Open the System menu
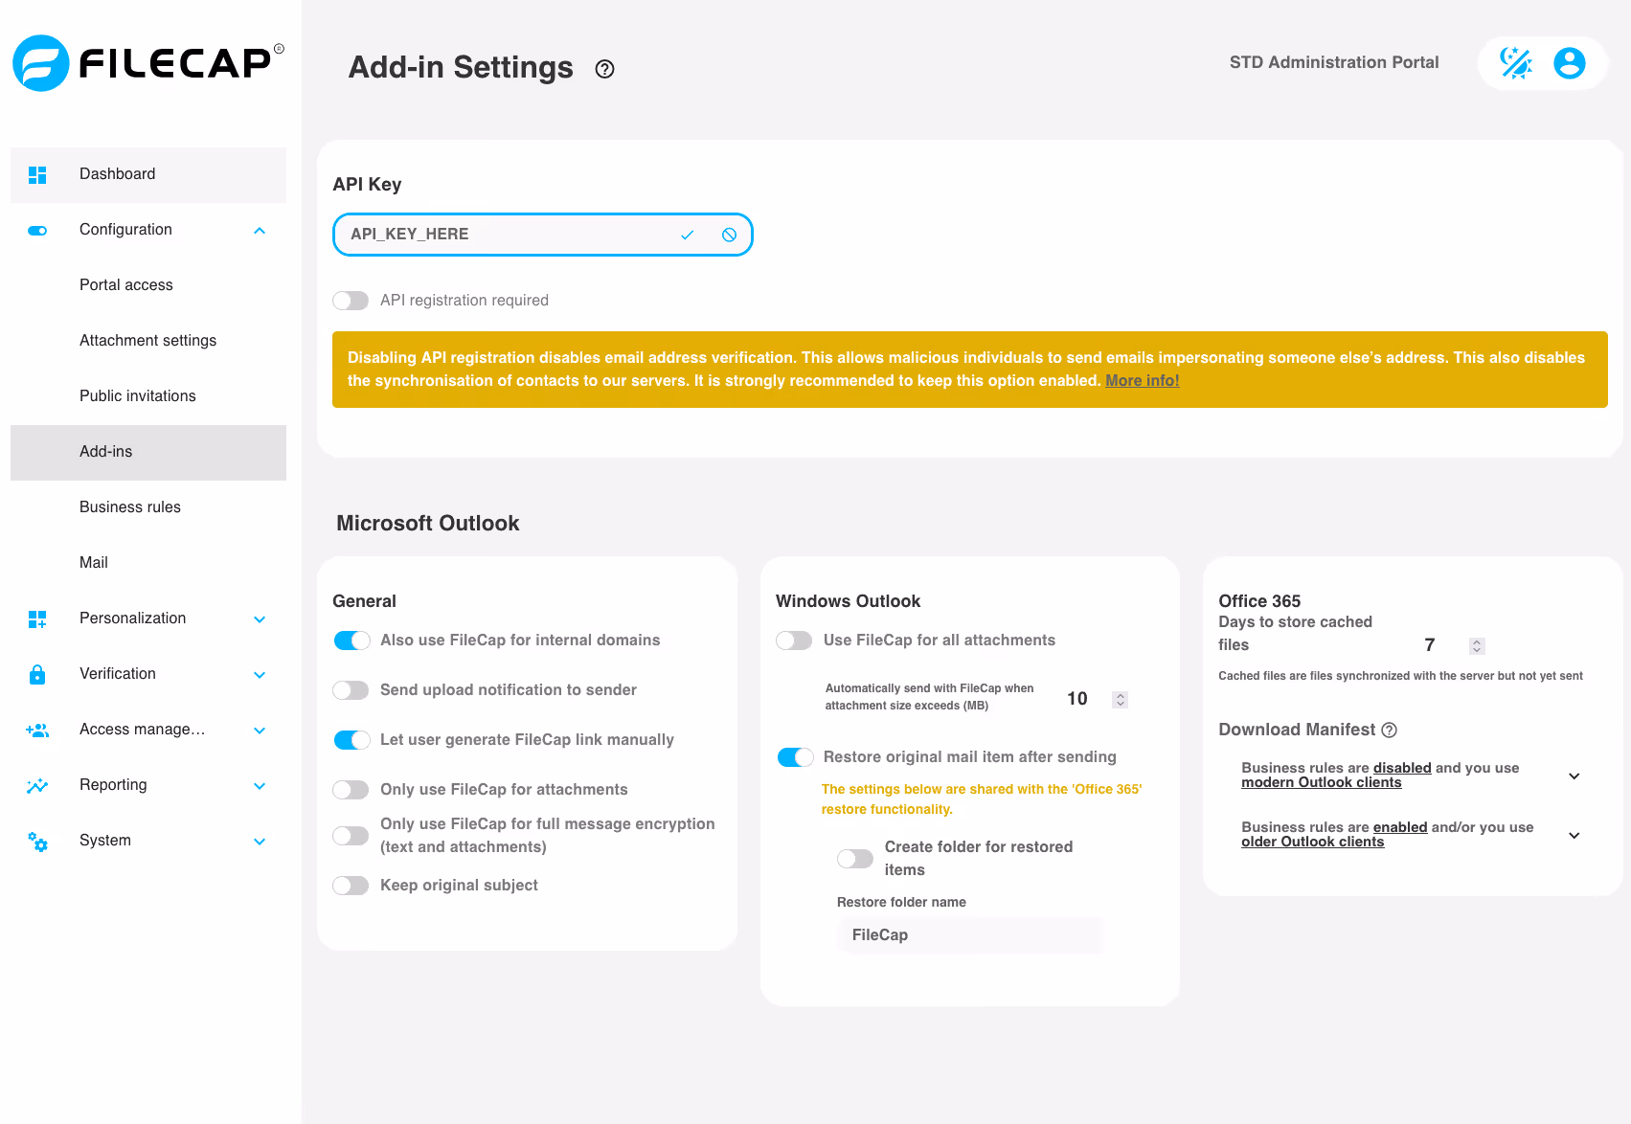Screen dimensions: 1631x1124 click(105, 841)
